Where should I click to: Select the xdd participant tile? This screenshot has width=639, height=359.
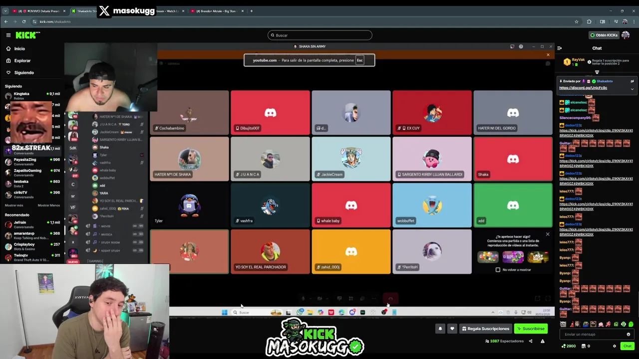coord(513,205)
